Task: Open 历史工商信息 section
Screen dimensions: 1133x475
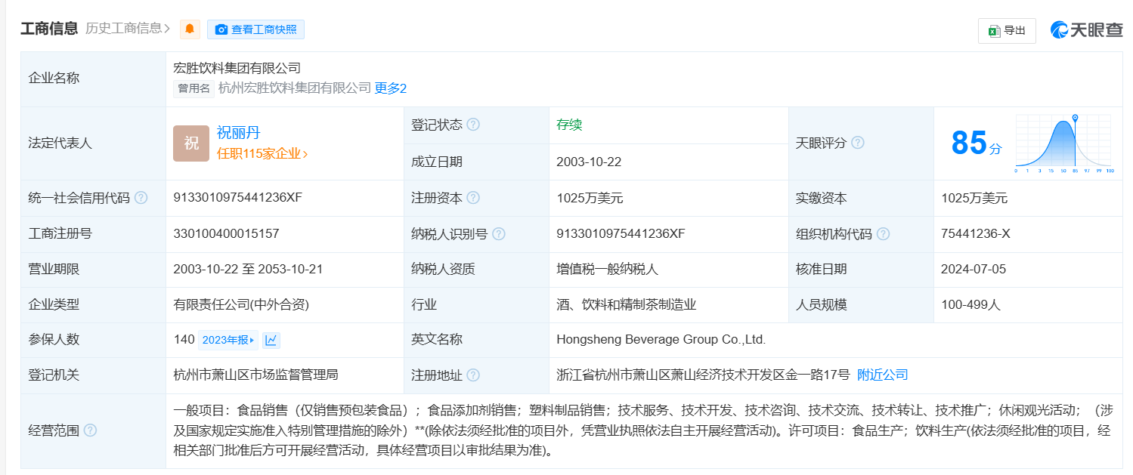Action: 127,29
